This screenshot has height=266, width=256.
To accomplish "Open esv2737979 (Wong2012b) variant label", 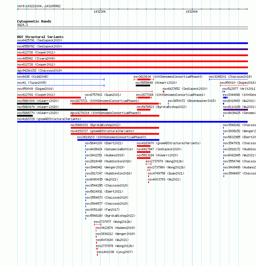I will click(165, 161).
